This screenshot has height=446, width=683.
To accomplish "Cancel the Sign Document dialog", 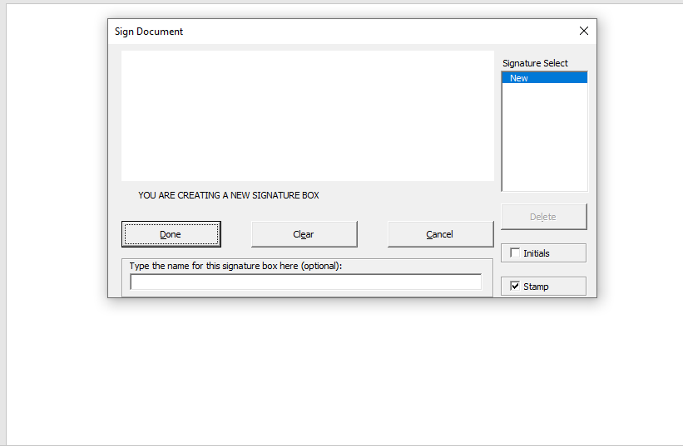I will coord(440,234).
